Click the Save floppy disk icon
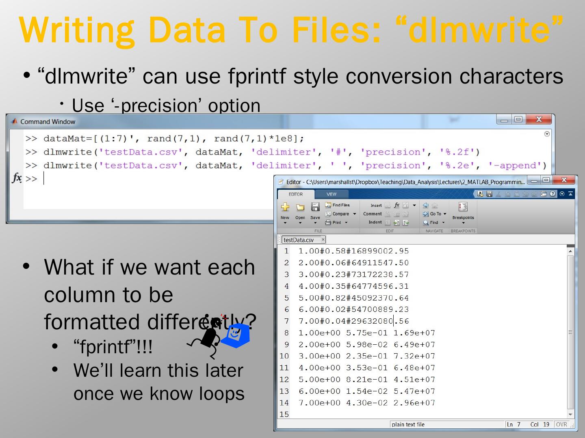This screenshot has width=585, height=438. [x=315, y=207]
